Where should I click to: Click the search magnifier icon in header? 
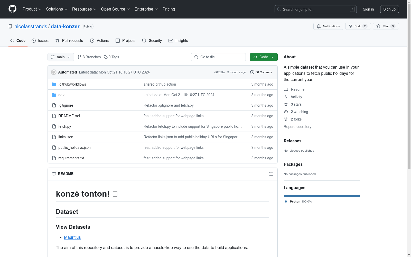(279, 9)
